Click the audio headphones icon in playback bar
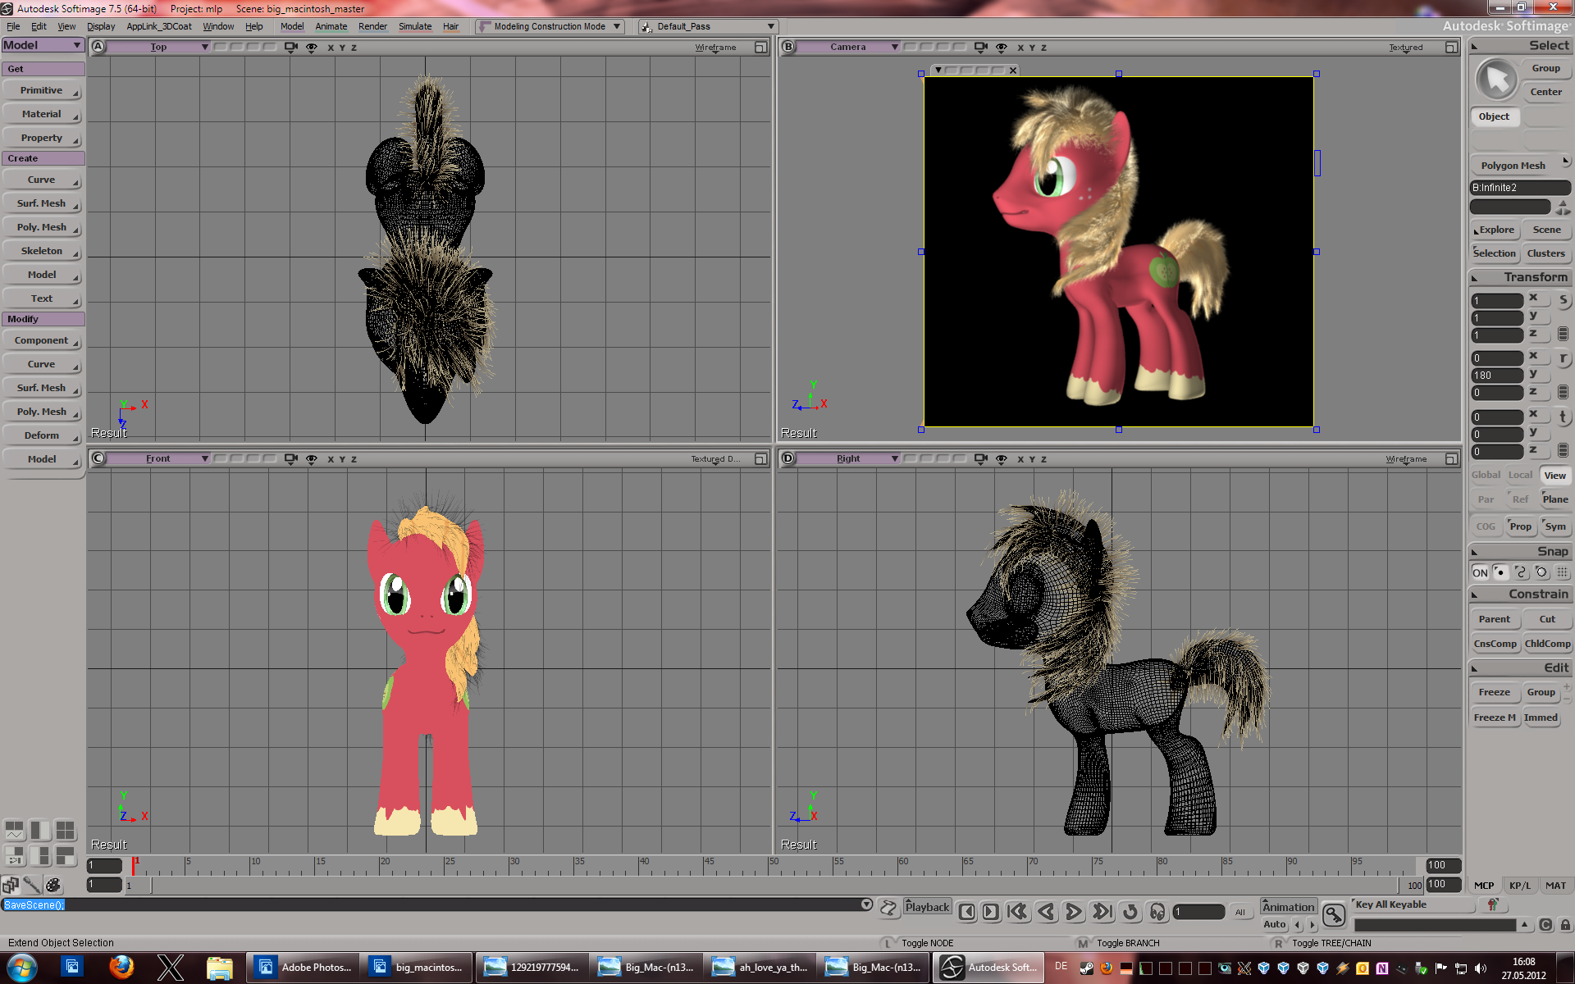Viewport: 1575px width, 984px height. point(1157,912)
